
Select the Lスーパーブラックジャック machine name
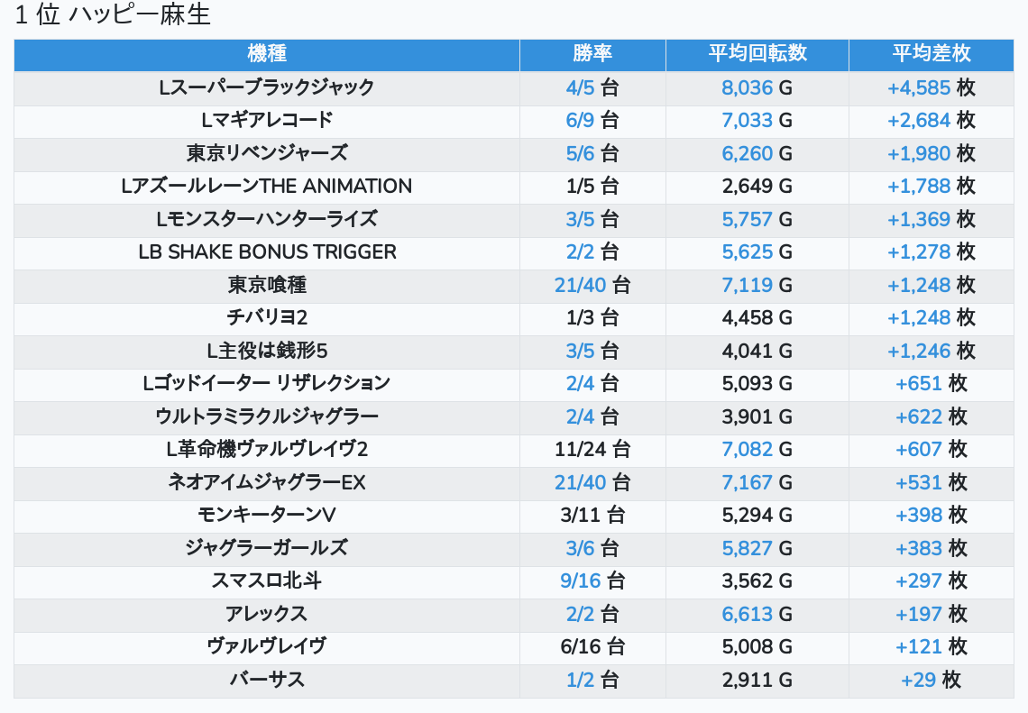pyautogui.click(x=266, y=87)
